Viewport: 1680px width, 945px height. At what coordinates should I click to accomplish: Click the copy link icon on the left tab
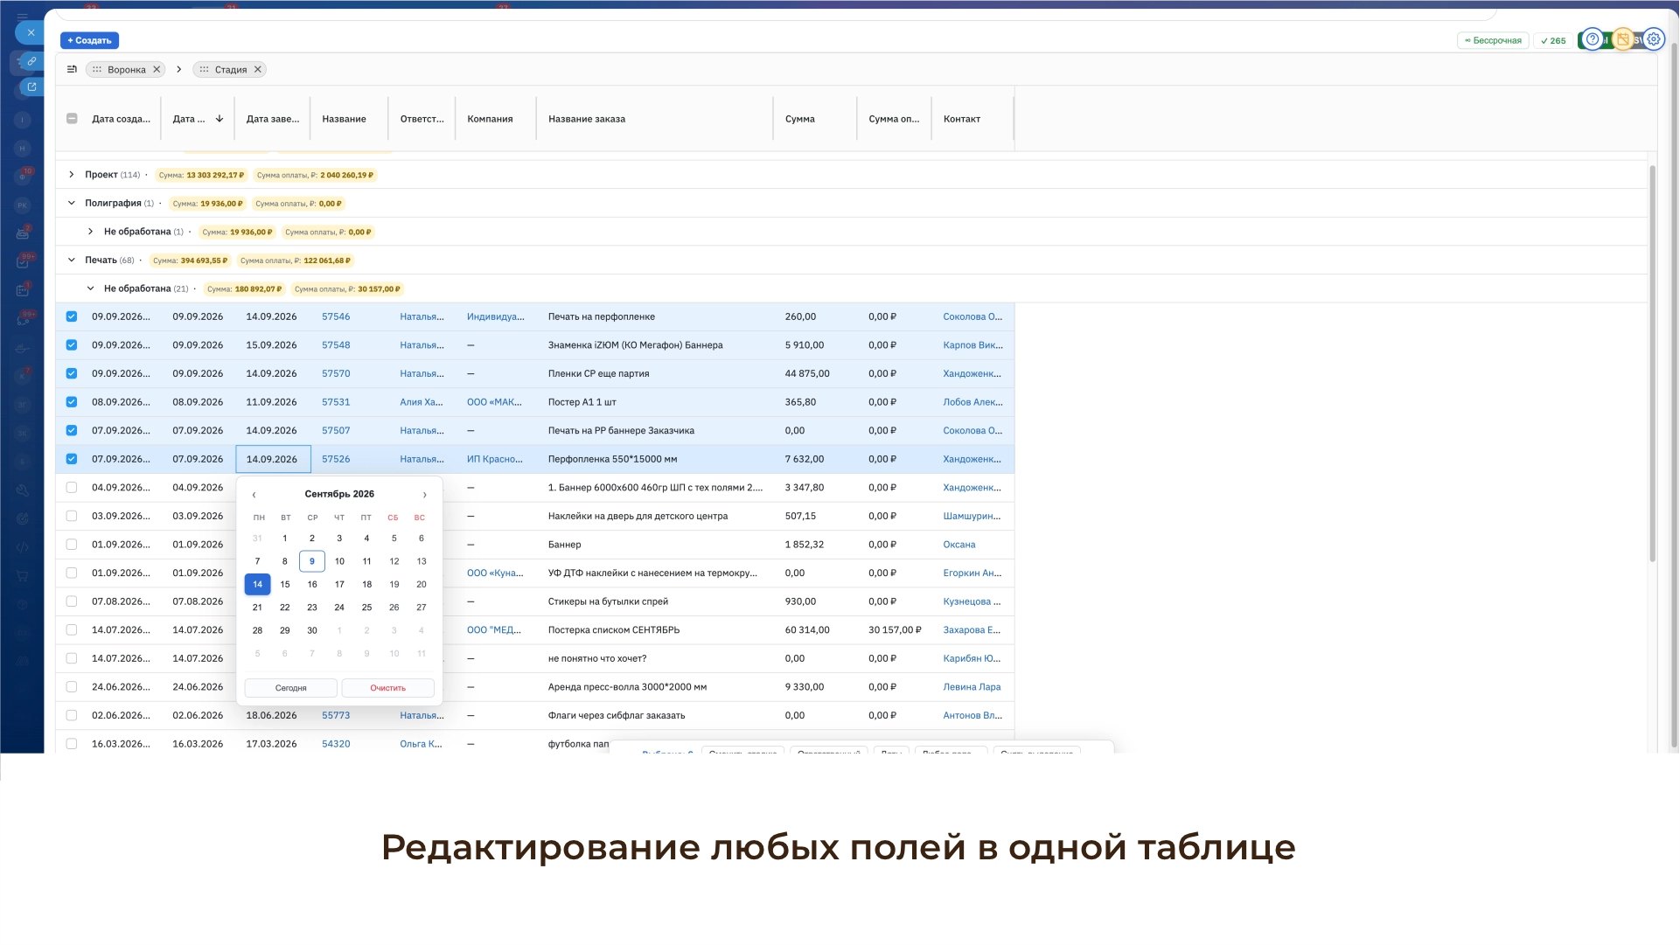(x=31, y=61)
